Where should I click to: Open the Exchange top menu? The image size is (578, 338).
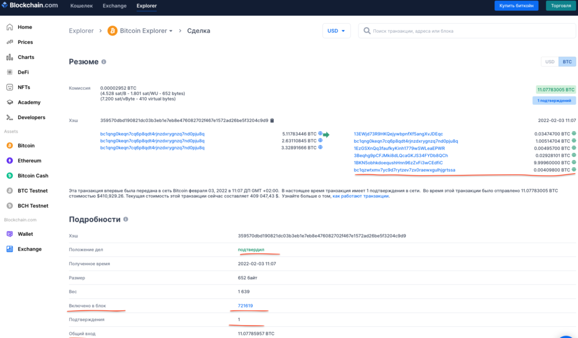click(115, 6)
